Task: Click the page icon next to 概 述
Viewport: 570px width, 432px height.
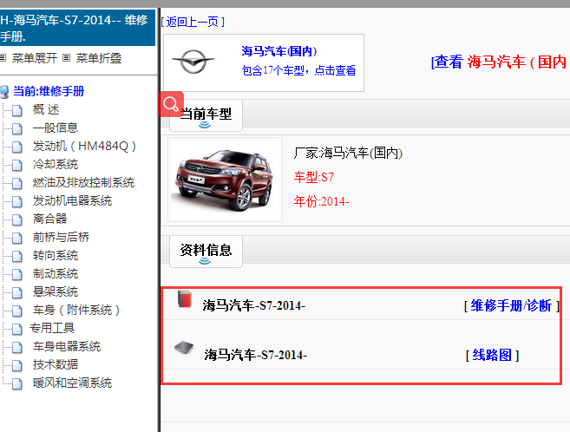Action: (16, 110)
